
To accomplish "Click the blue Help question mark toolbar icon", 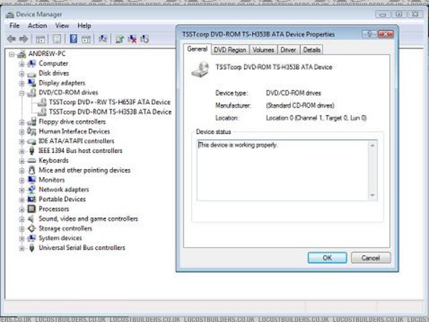I will pyautogui.click(x=73, y=39).
